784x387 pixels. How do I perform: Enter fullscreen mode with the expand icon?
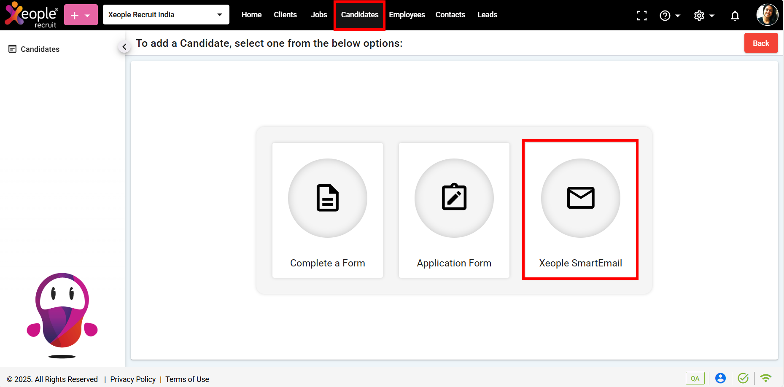tap(641, 16)
